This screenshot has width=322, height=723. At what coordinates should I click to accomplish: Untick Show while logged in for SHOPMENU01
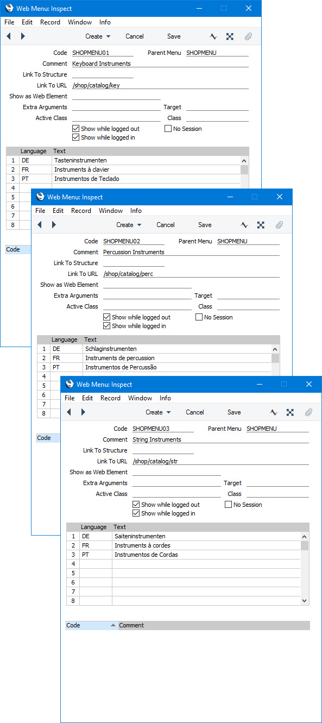pyautogui.click(x=76, y=137)
